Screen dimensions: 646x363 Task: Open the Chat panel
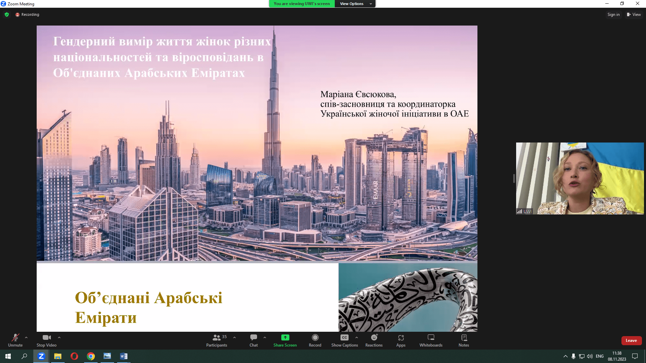point(253,338)
